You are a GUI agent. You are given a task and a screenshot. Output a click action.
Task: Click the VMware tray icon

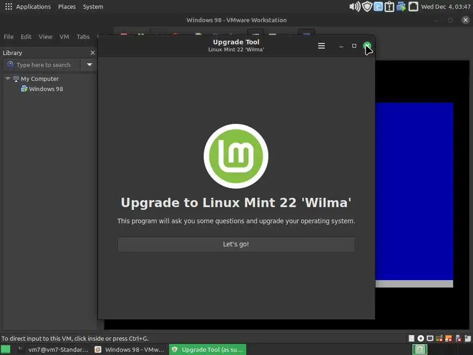[x=401, y=6]
